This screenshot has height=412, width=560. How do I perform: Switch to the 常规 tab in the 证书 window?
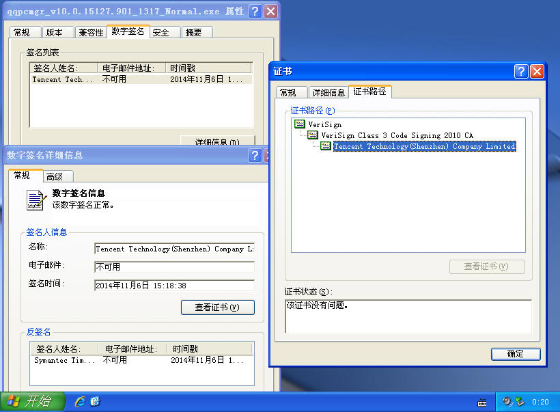click(x=292, y=92)
